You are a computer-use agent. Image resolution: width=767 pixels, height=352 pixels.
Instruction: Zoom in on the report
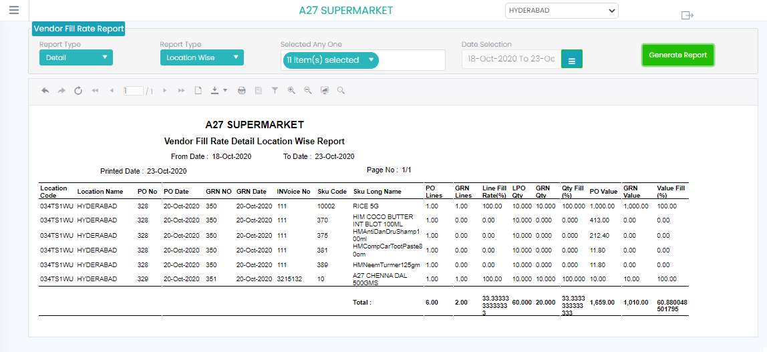(291, 90)
